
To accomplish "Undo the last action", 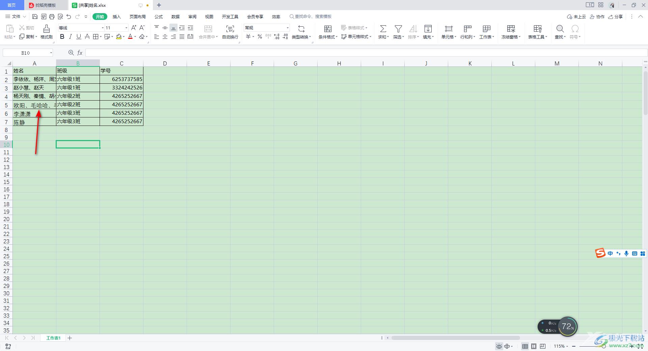I will click(69, 17).
